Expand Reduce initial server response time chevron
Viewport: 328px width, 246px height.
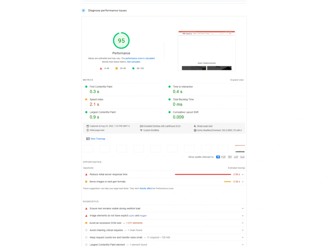pos(243,174)
